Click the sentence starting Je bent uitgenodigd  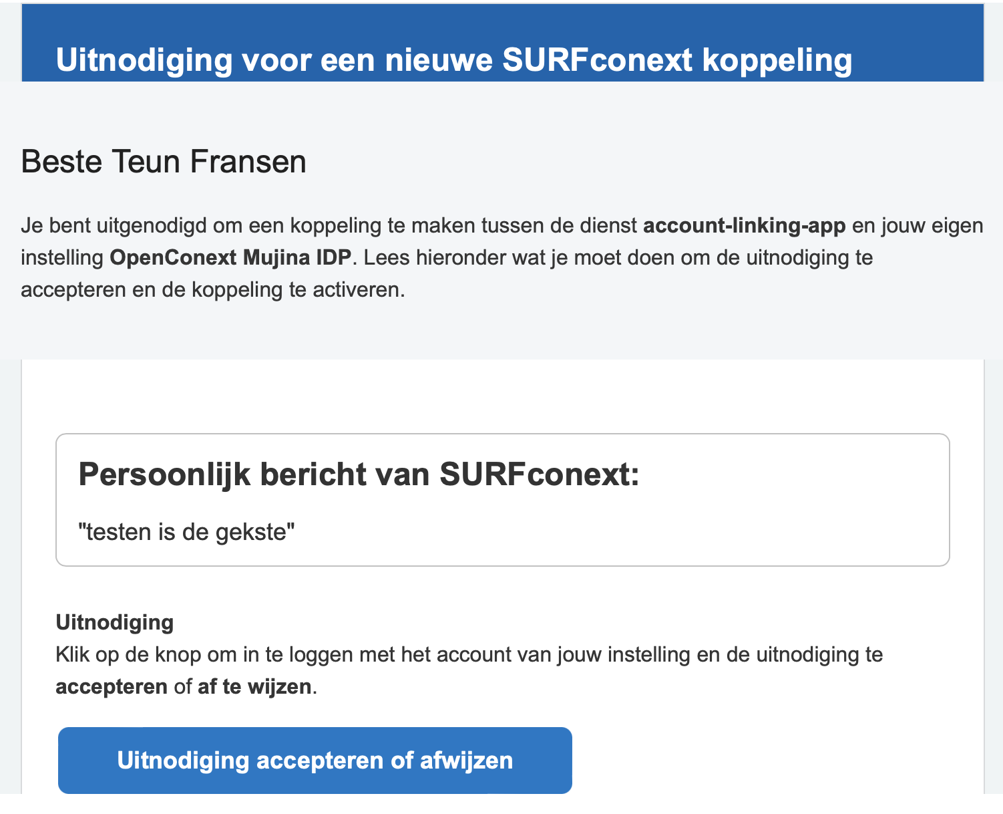[x=501, y=242]
